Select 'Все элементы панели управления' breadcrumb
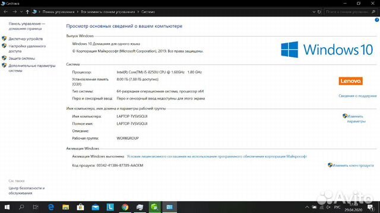The height and width of the screenshot is (213, 380). pyautogui.click(x=108, y=12)
